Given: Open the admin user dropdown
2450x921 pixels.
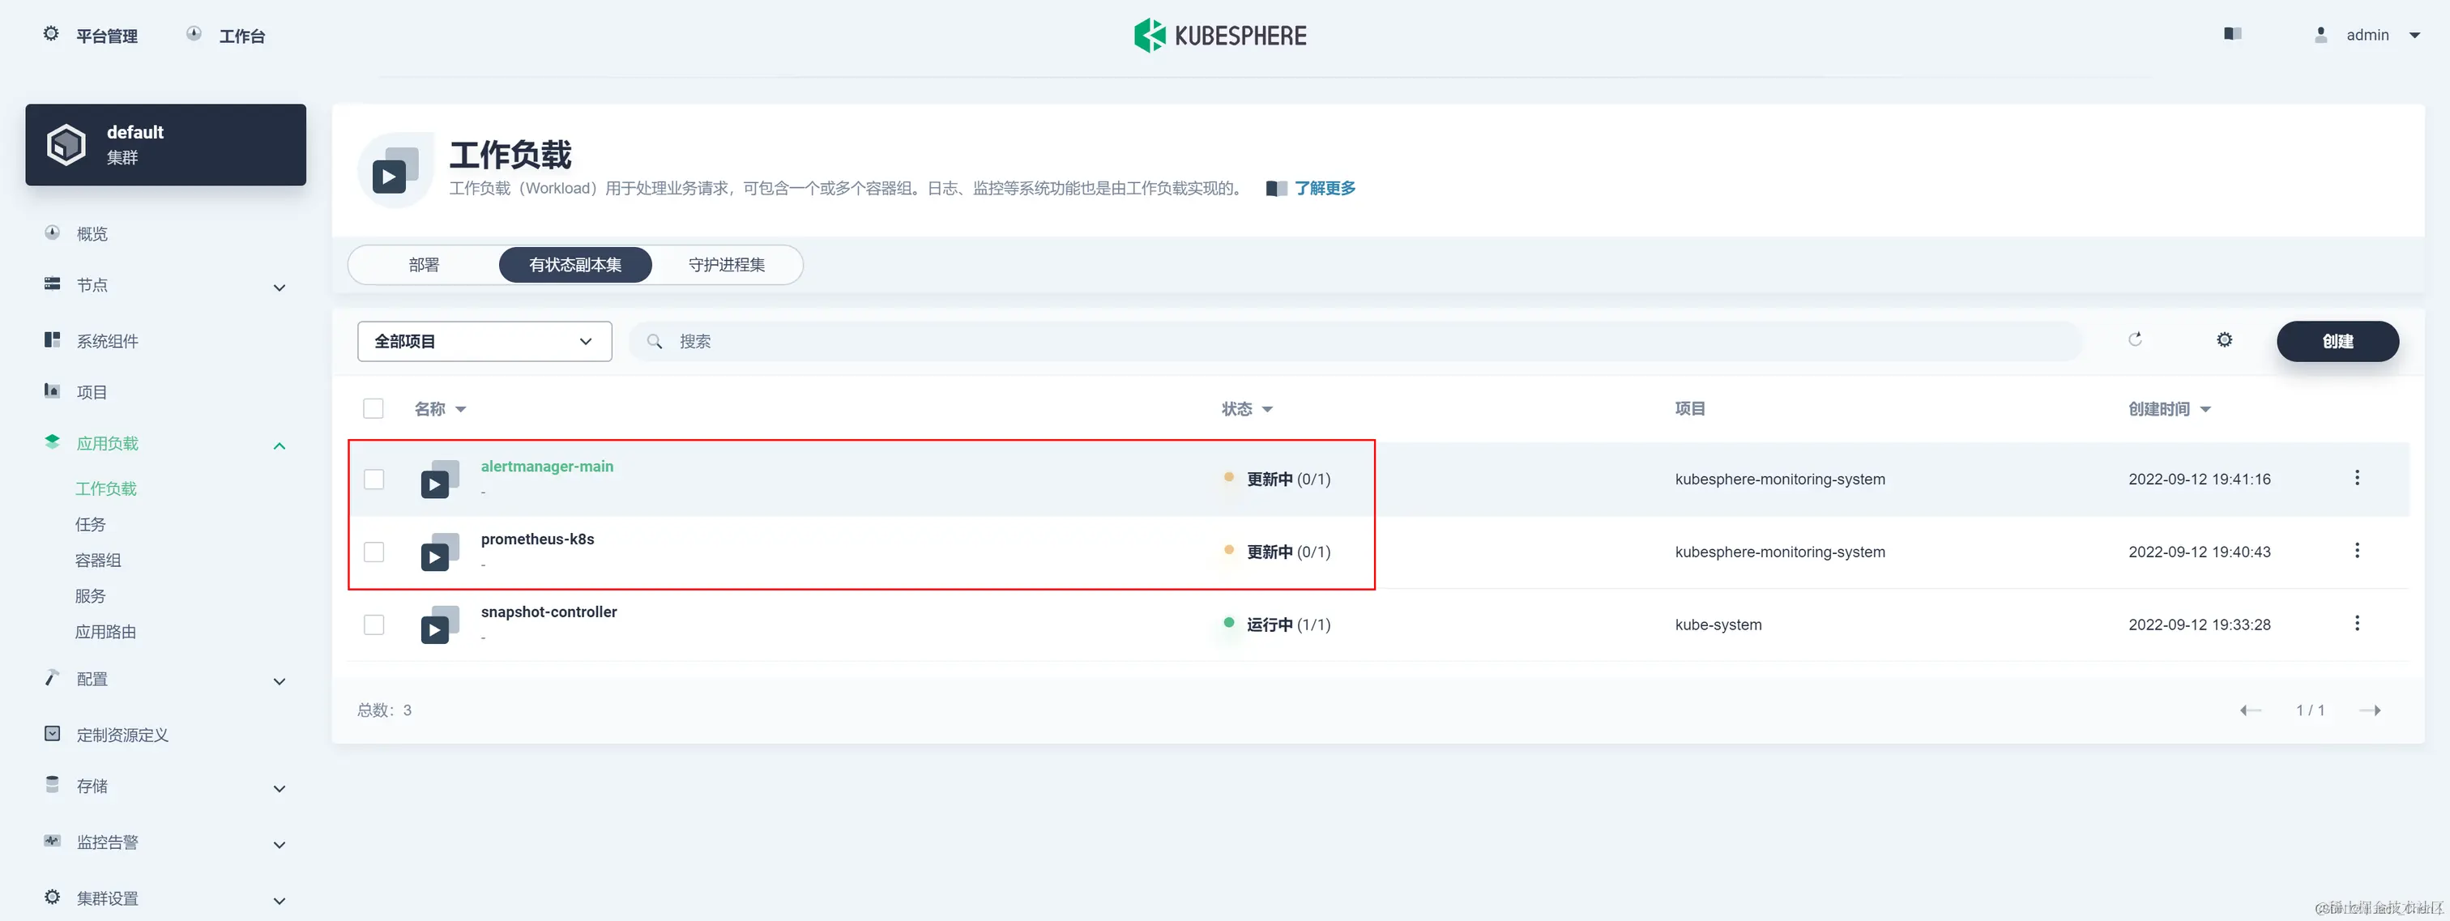Looking at the screenshot, I should tap(2370, 35).
